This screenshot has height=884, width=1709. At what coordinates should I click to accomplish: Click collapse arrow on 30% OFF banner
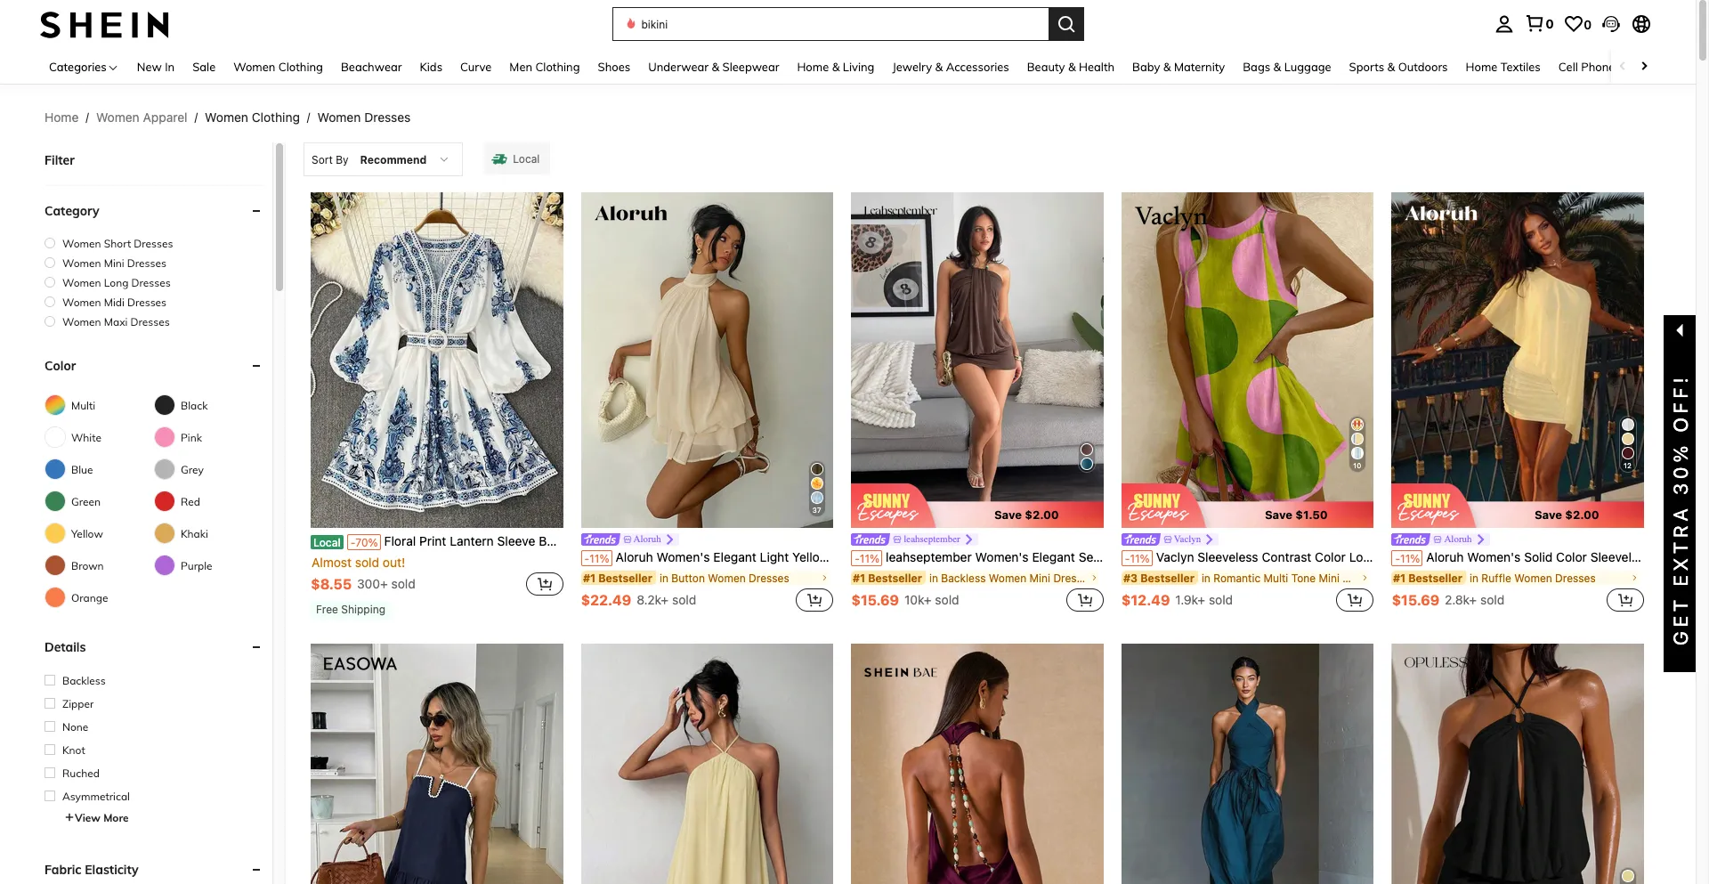tap(1680, 330)
